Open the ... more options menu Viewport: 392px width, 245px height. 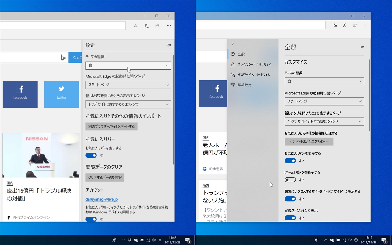tap(168, 25)
